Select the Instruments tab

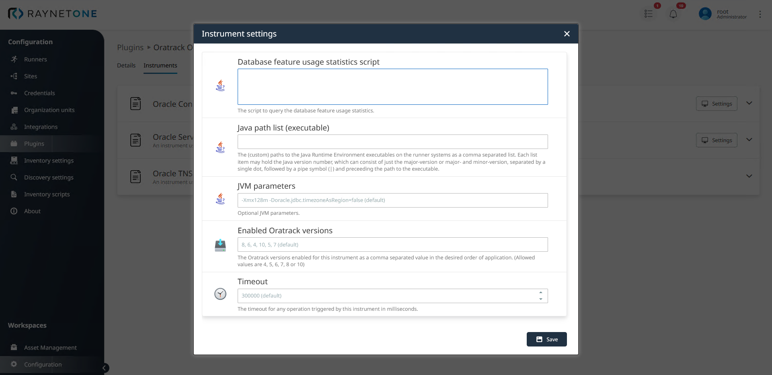coord(160,65)
